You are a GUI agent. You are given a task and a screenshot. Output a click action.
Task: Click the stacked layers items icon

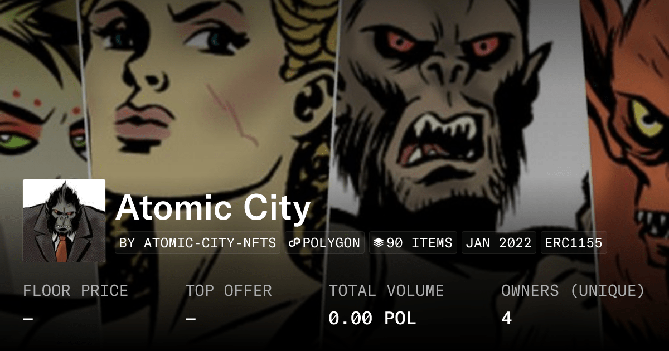pyautogui.click(x=379, y=243)
